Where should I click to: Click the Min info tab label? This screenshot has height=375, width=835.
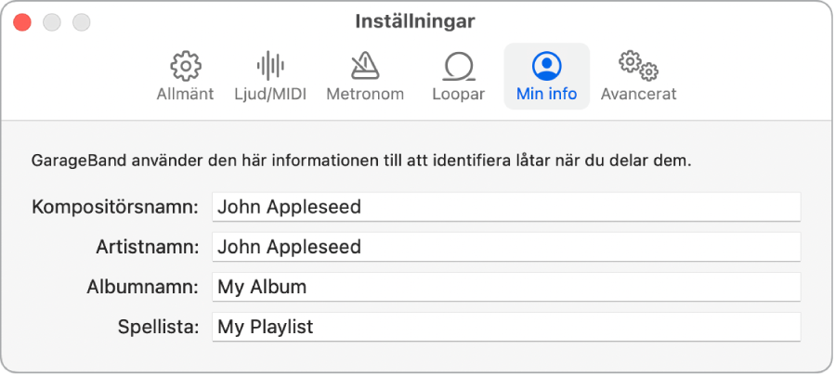547,94
